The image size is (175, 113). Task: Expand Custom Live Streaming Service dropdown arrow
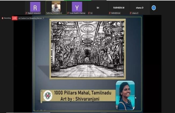coord(43,18)
